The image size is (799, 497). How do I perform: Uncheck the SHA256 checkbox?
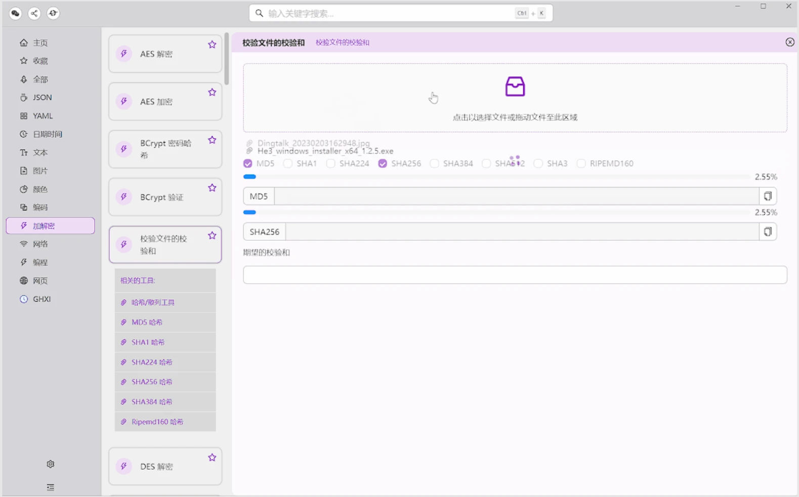tap(383, 163)
